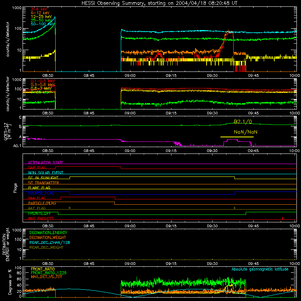Click the A0.1 tick label on GOES axis
Viewport: 301px width, 301px height.
17,146
